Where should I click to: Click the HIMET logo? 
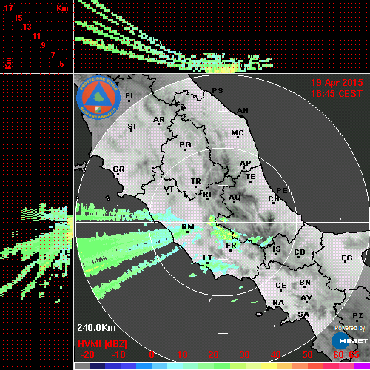(349, 341)
